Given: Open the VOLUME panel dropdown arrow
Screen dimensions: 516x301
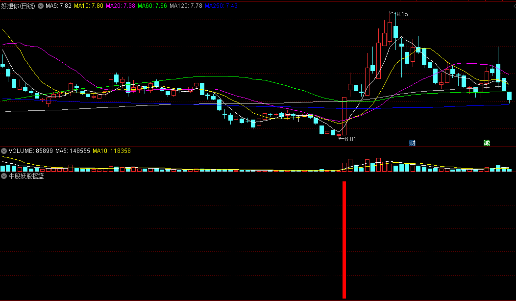Looking at the screenshot, I should pyautogui.click(x=4, y=151).
